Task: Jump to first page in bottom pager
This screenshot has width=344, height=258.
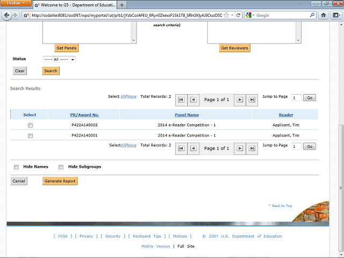Action: pos(181,148)
